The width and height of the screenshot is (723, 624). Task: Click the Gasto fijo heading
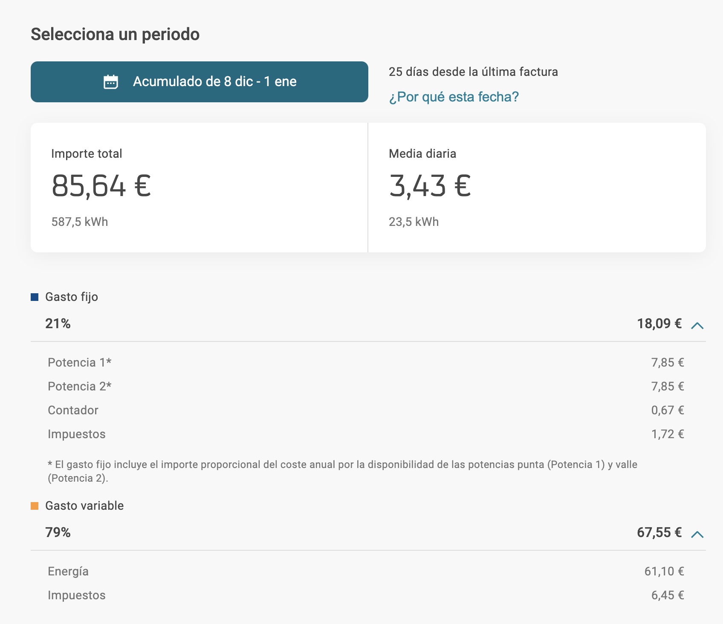pyautogui.click(x=72, y=297)
